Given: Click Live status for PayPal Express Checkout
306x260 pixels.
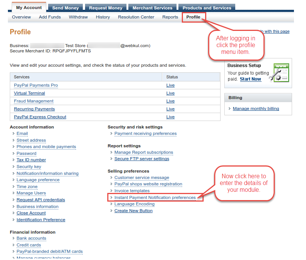Looking at the screenshot, I should tap(171, 117).
